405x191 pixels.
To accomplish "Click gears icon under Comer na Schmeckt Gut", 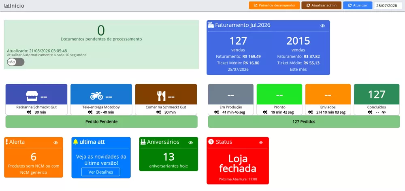I will pyautogui.click(x=159, y=112).
